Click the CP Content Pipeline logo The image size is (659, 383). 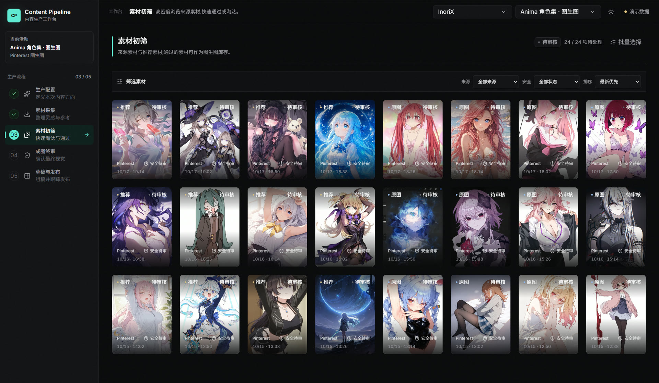coord(14,15)
